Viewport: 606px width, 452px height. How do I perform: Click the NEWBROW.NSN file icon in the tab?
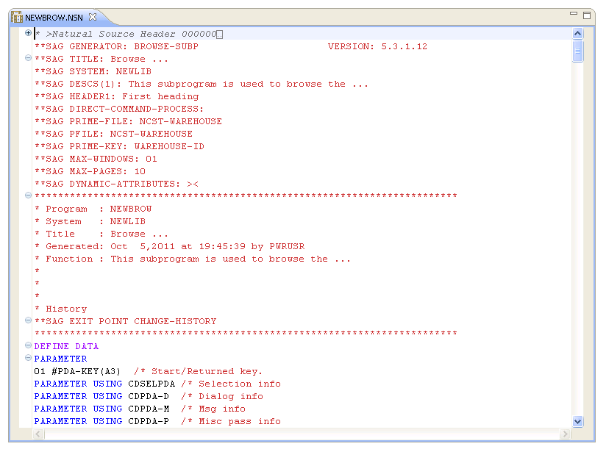(x=16, y=17)
